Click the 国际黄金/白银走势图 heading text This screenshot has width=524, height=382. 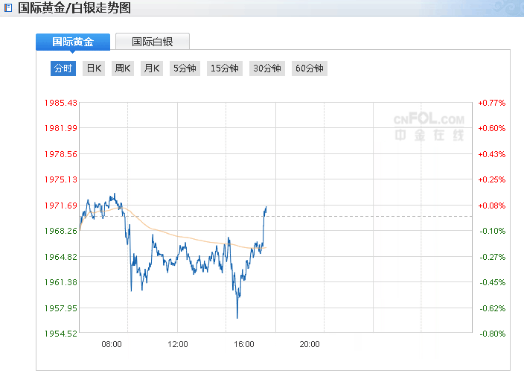click(x=74, y=9)
